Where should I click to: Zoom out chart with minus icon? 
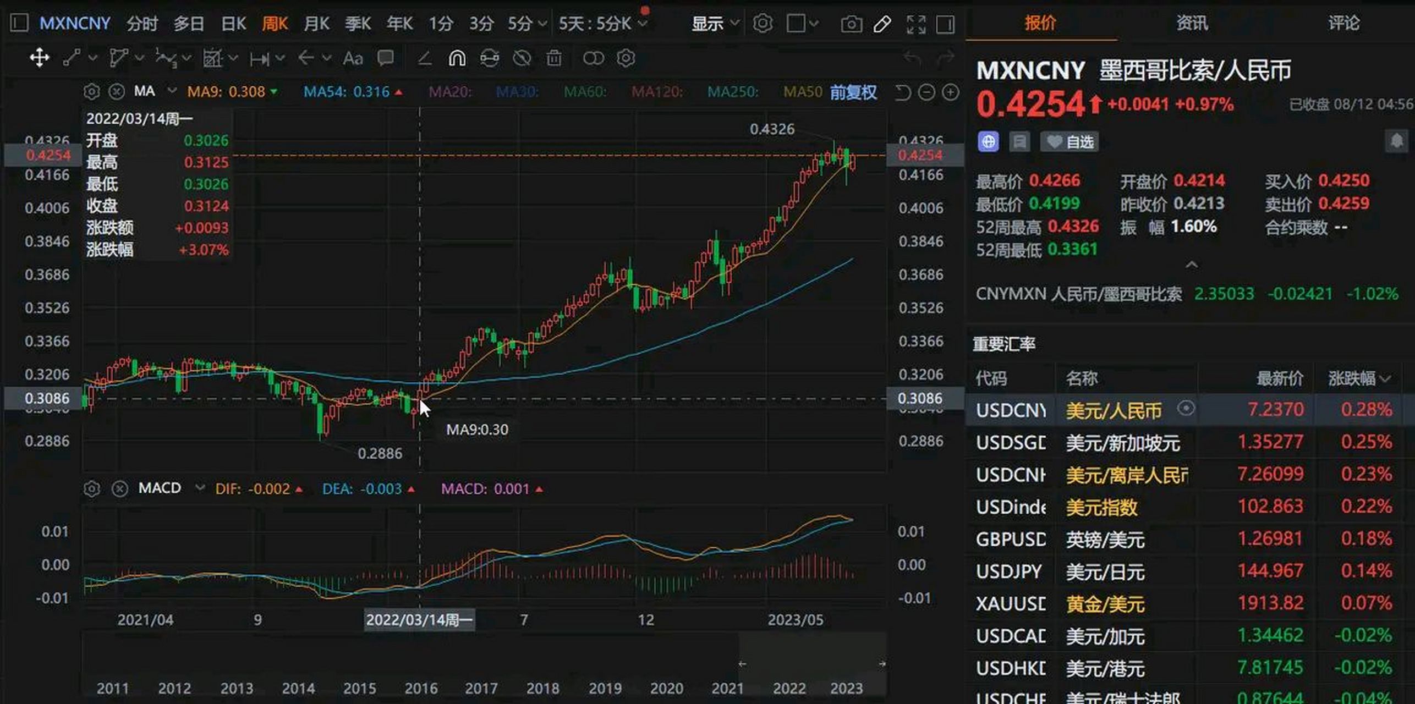(926, 92)
